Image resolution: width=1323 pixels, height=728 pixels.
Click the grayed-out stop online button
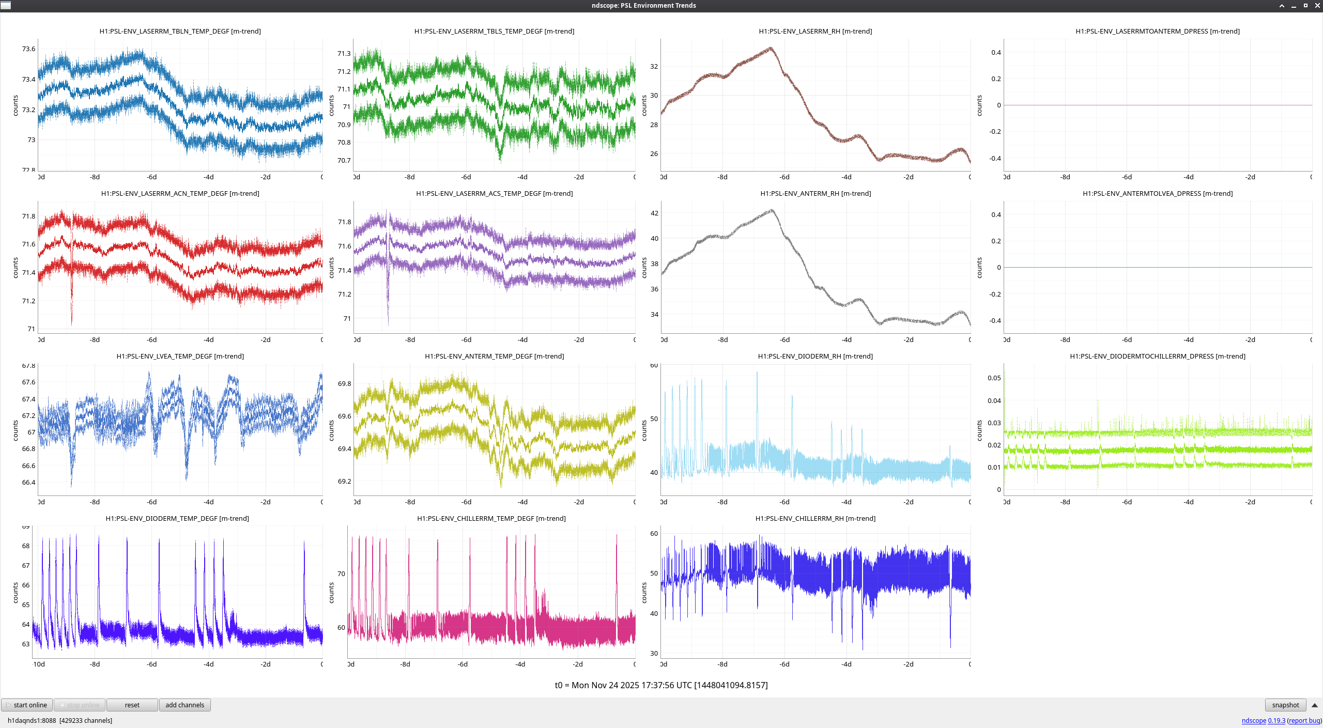click(80, 705)
